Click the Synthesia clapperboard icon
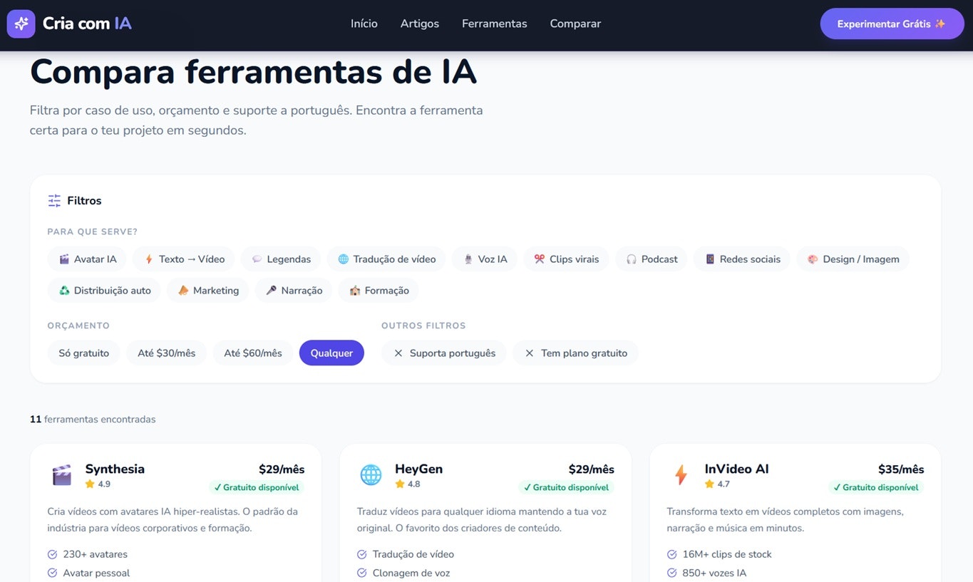The width and height of the screenshot is (973, 582). click(62, 475)
